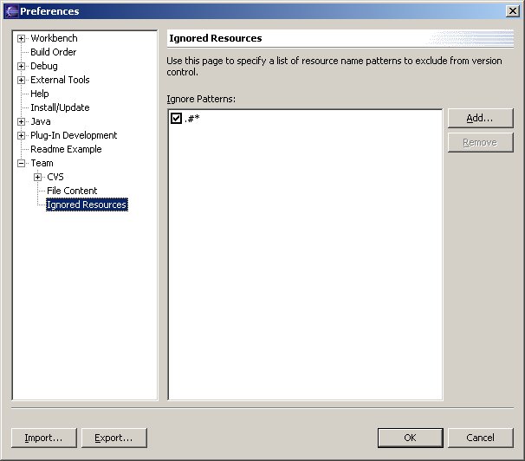
Task: Select Build Order in preferences tree
Action: click(x=53, y=52)
